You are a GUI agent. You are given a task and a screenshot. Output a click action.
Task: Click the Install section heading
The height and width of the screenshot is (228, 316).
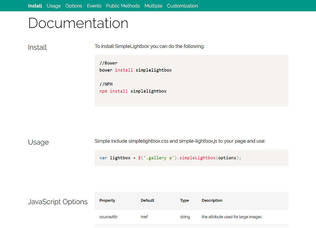pyautogui.click(x=37, y=47)
